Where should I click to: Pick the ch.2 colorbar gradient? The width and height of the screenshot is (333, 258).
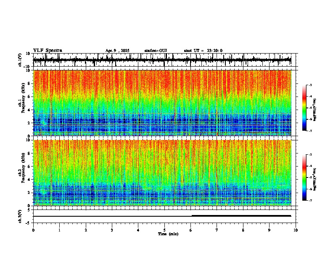[x=304, y=177]
